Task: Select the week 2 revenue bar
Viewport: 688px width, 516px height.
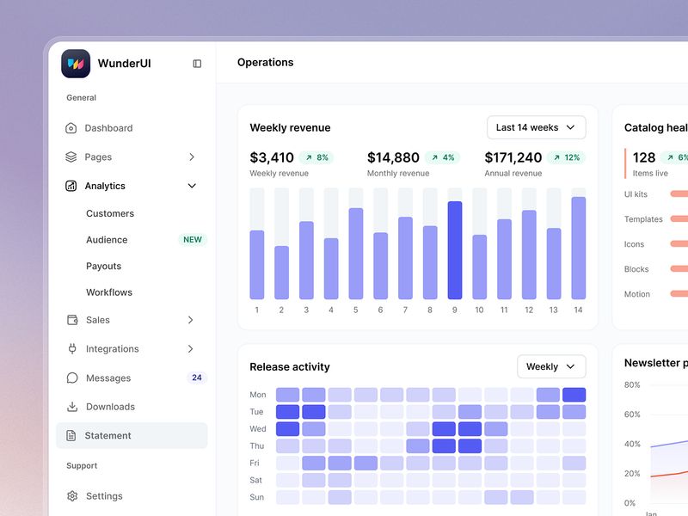Action: [282, 273]
